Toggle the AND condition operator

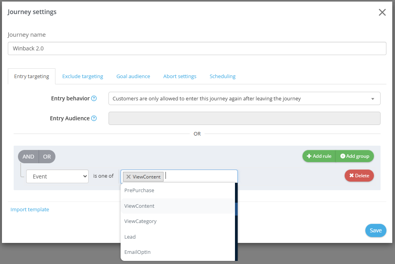(x=28, y=157)
